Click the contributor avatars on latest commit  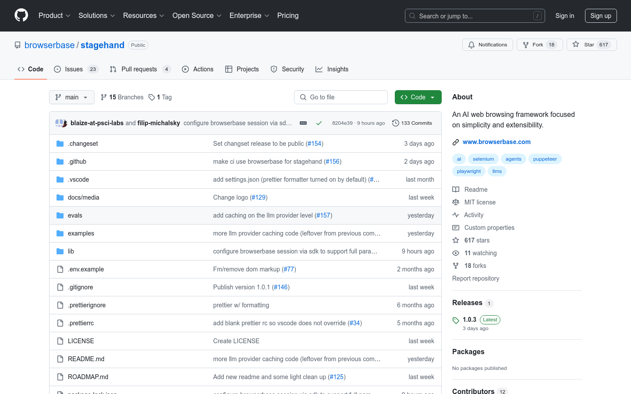61,123
